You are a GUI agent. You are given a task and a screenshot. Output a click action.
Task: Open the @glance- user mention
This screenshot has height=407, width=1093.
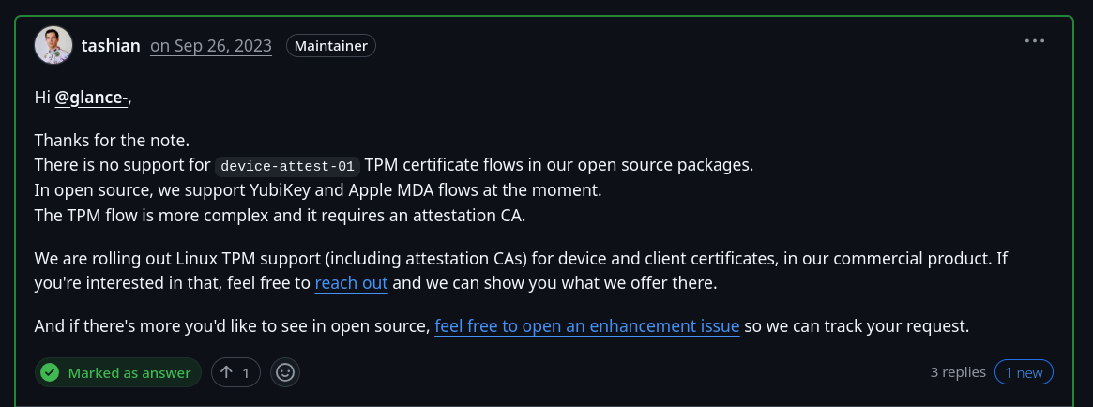click(x=91, y=97)
